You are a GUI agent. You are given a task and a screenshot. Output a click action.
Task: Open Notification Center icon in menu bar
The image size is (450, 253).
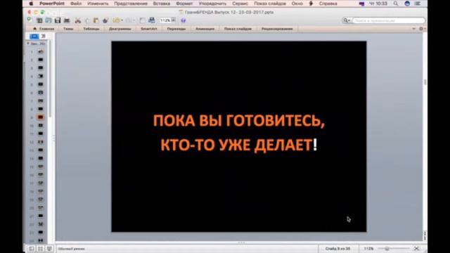pyautogui.click(x=418, y=4)
